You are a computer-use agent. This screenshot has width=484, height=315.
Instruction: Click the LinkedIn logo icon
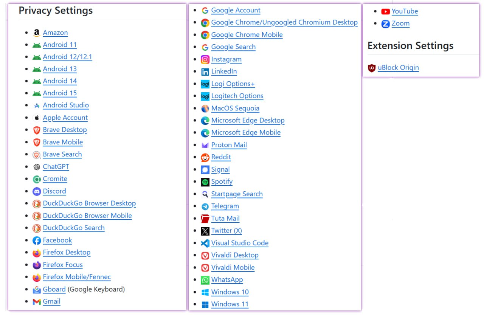[x=205, y=71]
